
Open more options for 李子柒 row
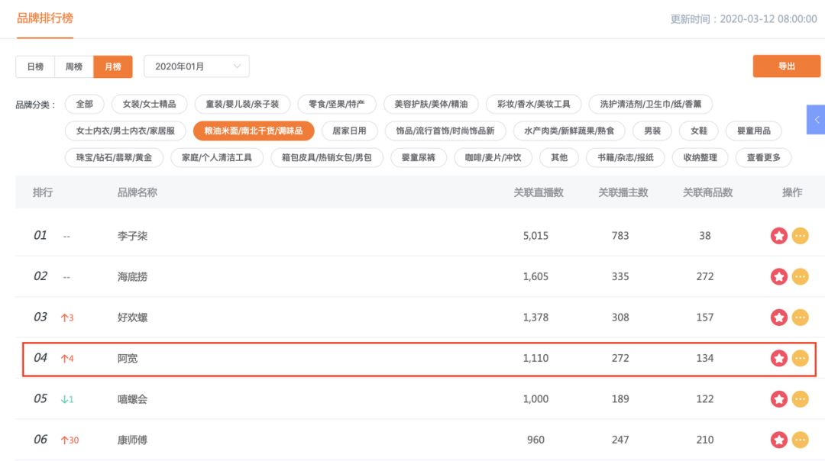[801, 236]
